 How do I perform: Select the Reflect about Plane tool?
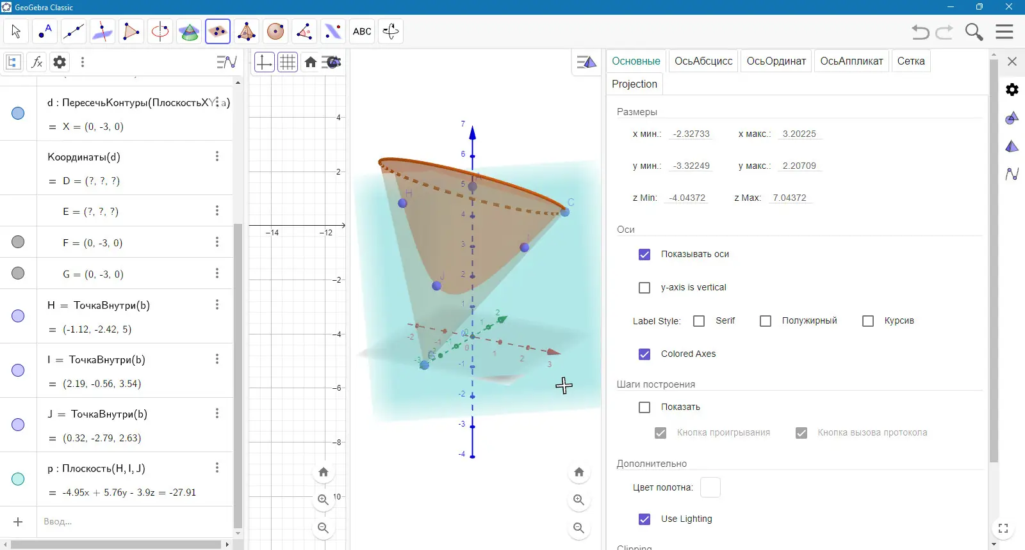pyautogui.click(x=333, y=31)
